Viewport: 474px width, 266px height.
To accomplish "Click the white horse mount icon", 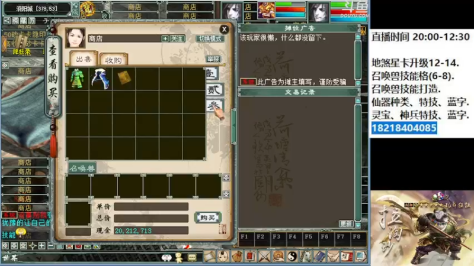I will [x=306, y=257].
